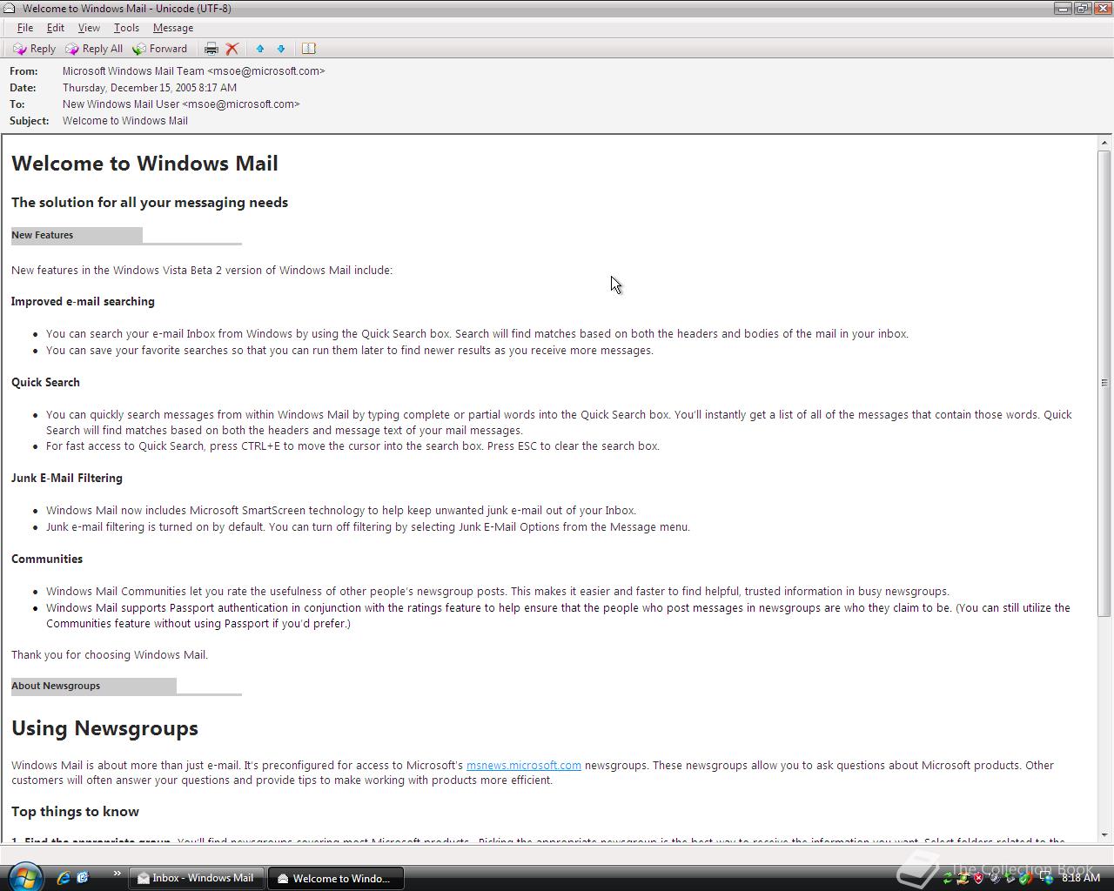
Task: Open the red shield security alert tray icon
Action: (979, 879)
